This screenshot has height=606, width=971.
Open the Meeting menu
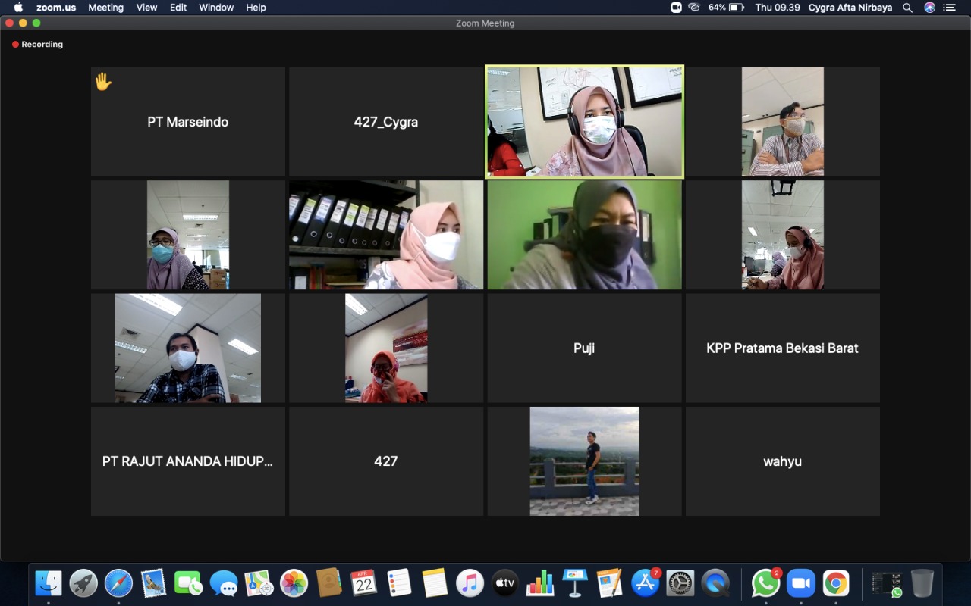point(105,8)
